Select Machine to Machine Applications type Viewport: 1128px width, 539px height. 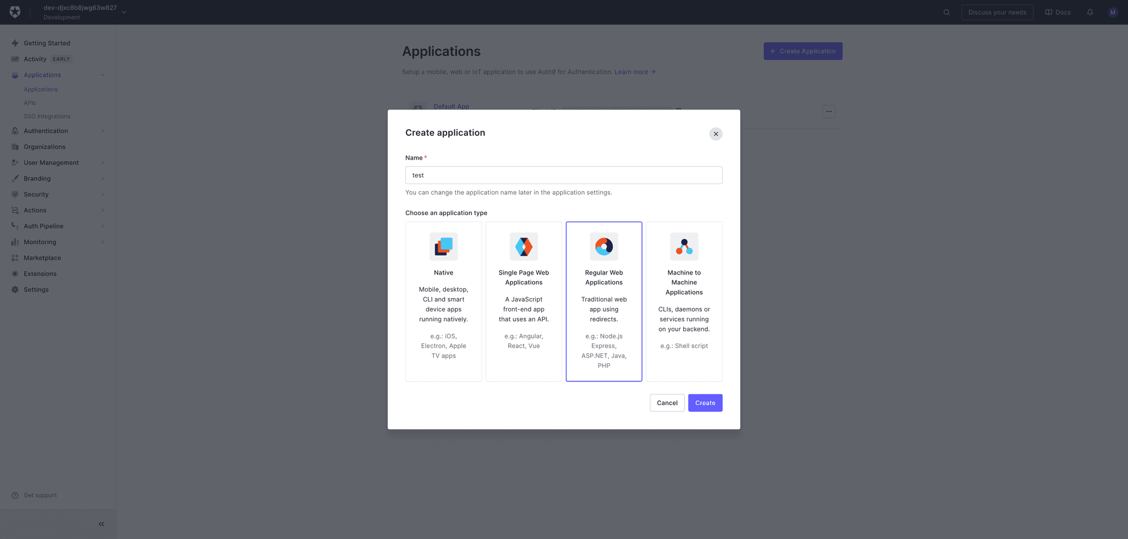[x=684, y=301]
